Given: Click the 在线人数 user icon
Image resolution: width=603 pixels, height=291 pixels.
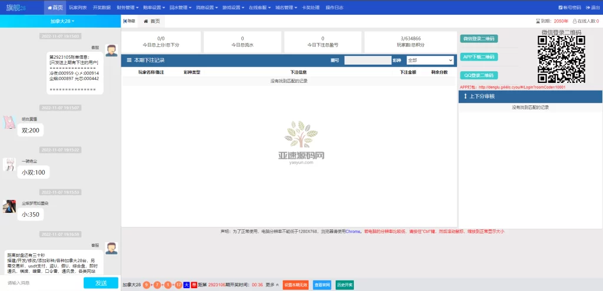Looking at the screenshot, I should coord(575,21).
